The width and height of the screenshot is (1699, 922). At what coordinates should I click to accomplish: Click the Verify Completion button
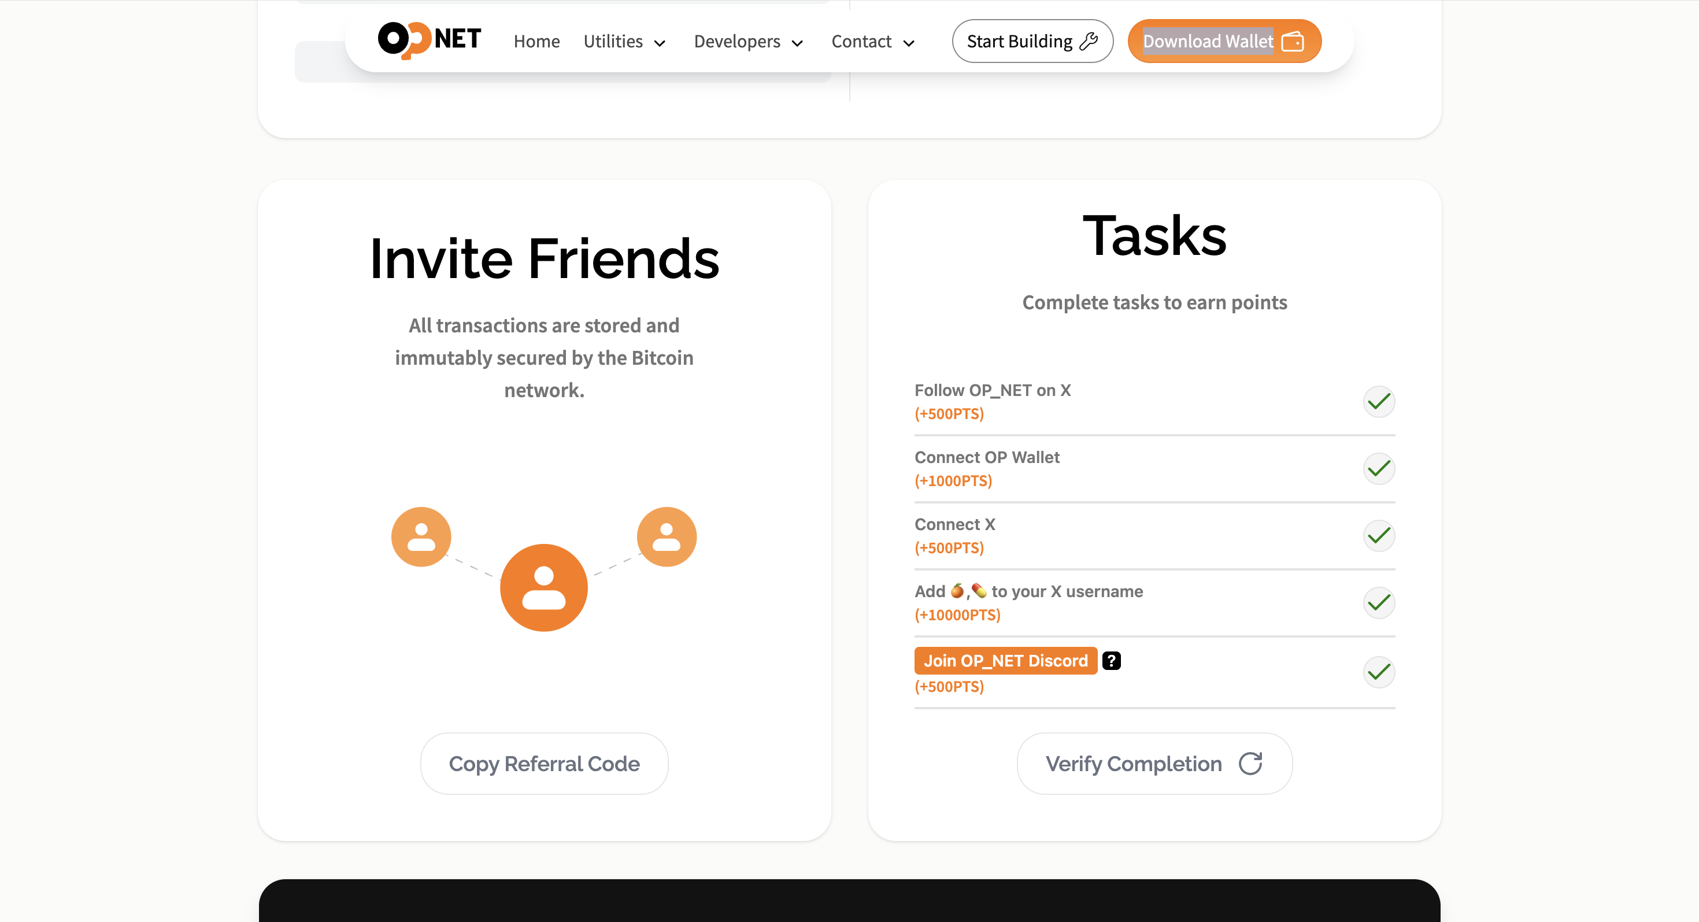coord(1154,763)
